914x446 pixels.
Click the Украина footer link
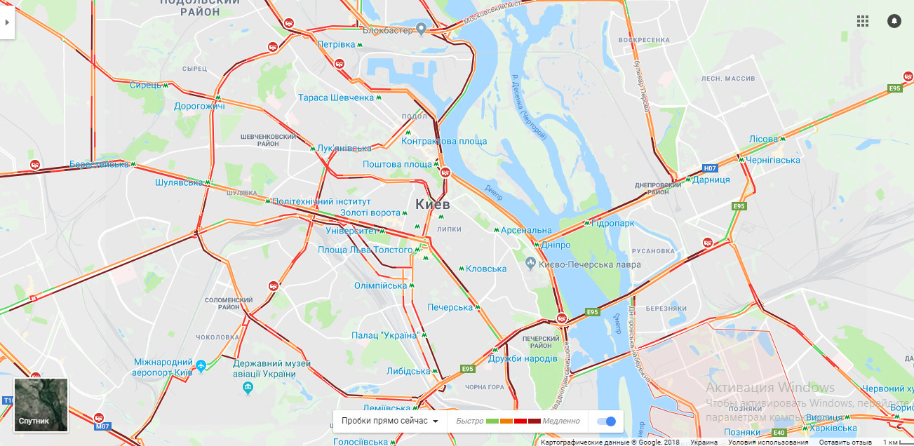[704, 442]
